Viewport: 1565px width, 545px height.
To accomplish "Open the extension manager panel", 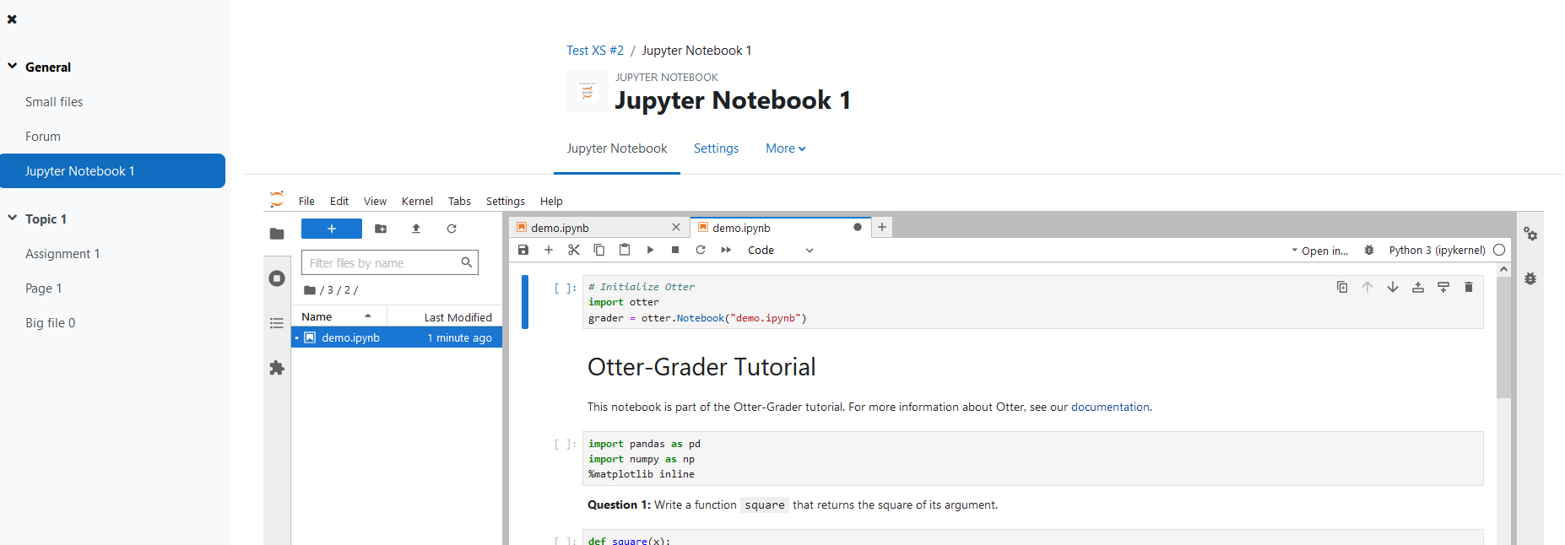I will click(277, 368).
